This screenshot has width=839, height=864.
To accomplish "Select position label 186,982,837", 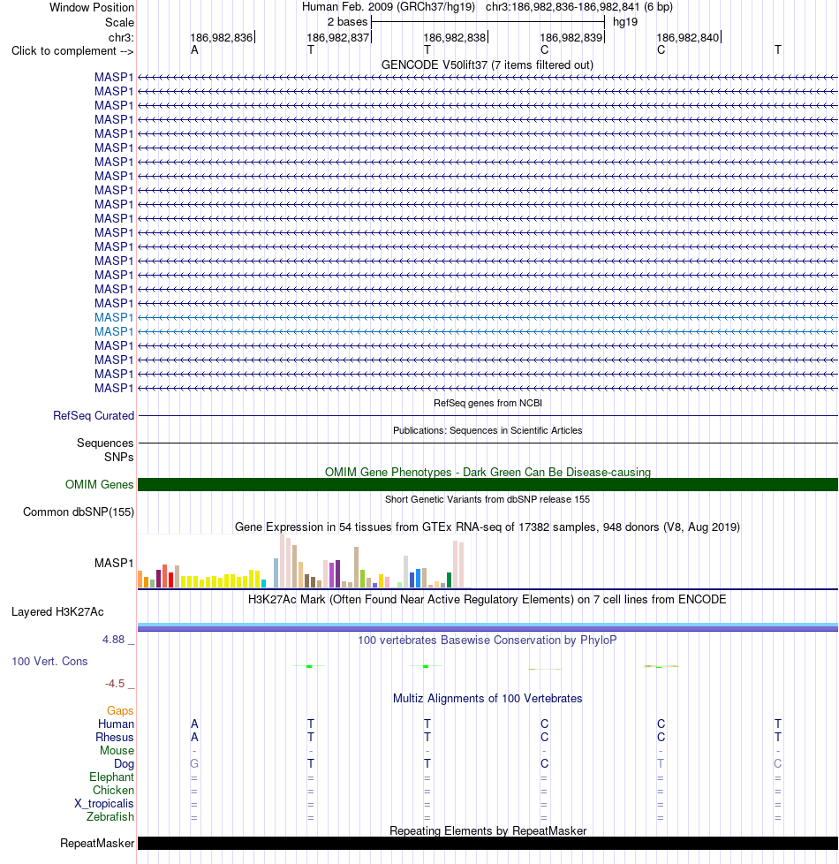I will click(337, 37).
